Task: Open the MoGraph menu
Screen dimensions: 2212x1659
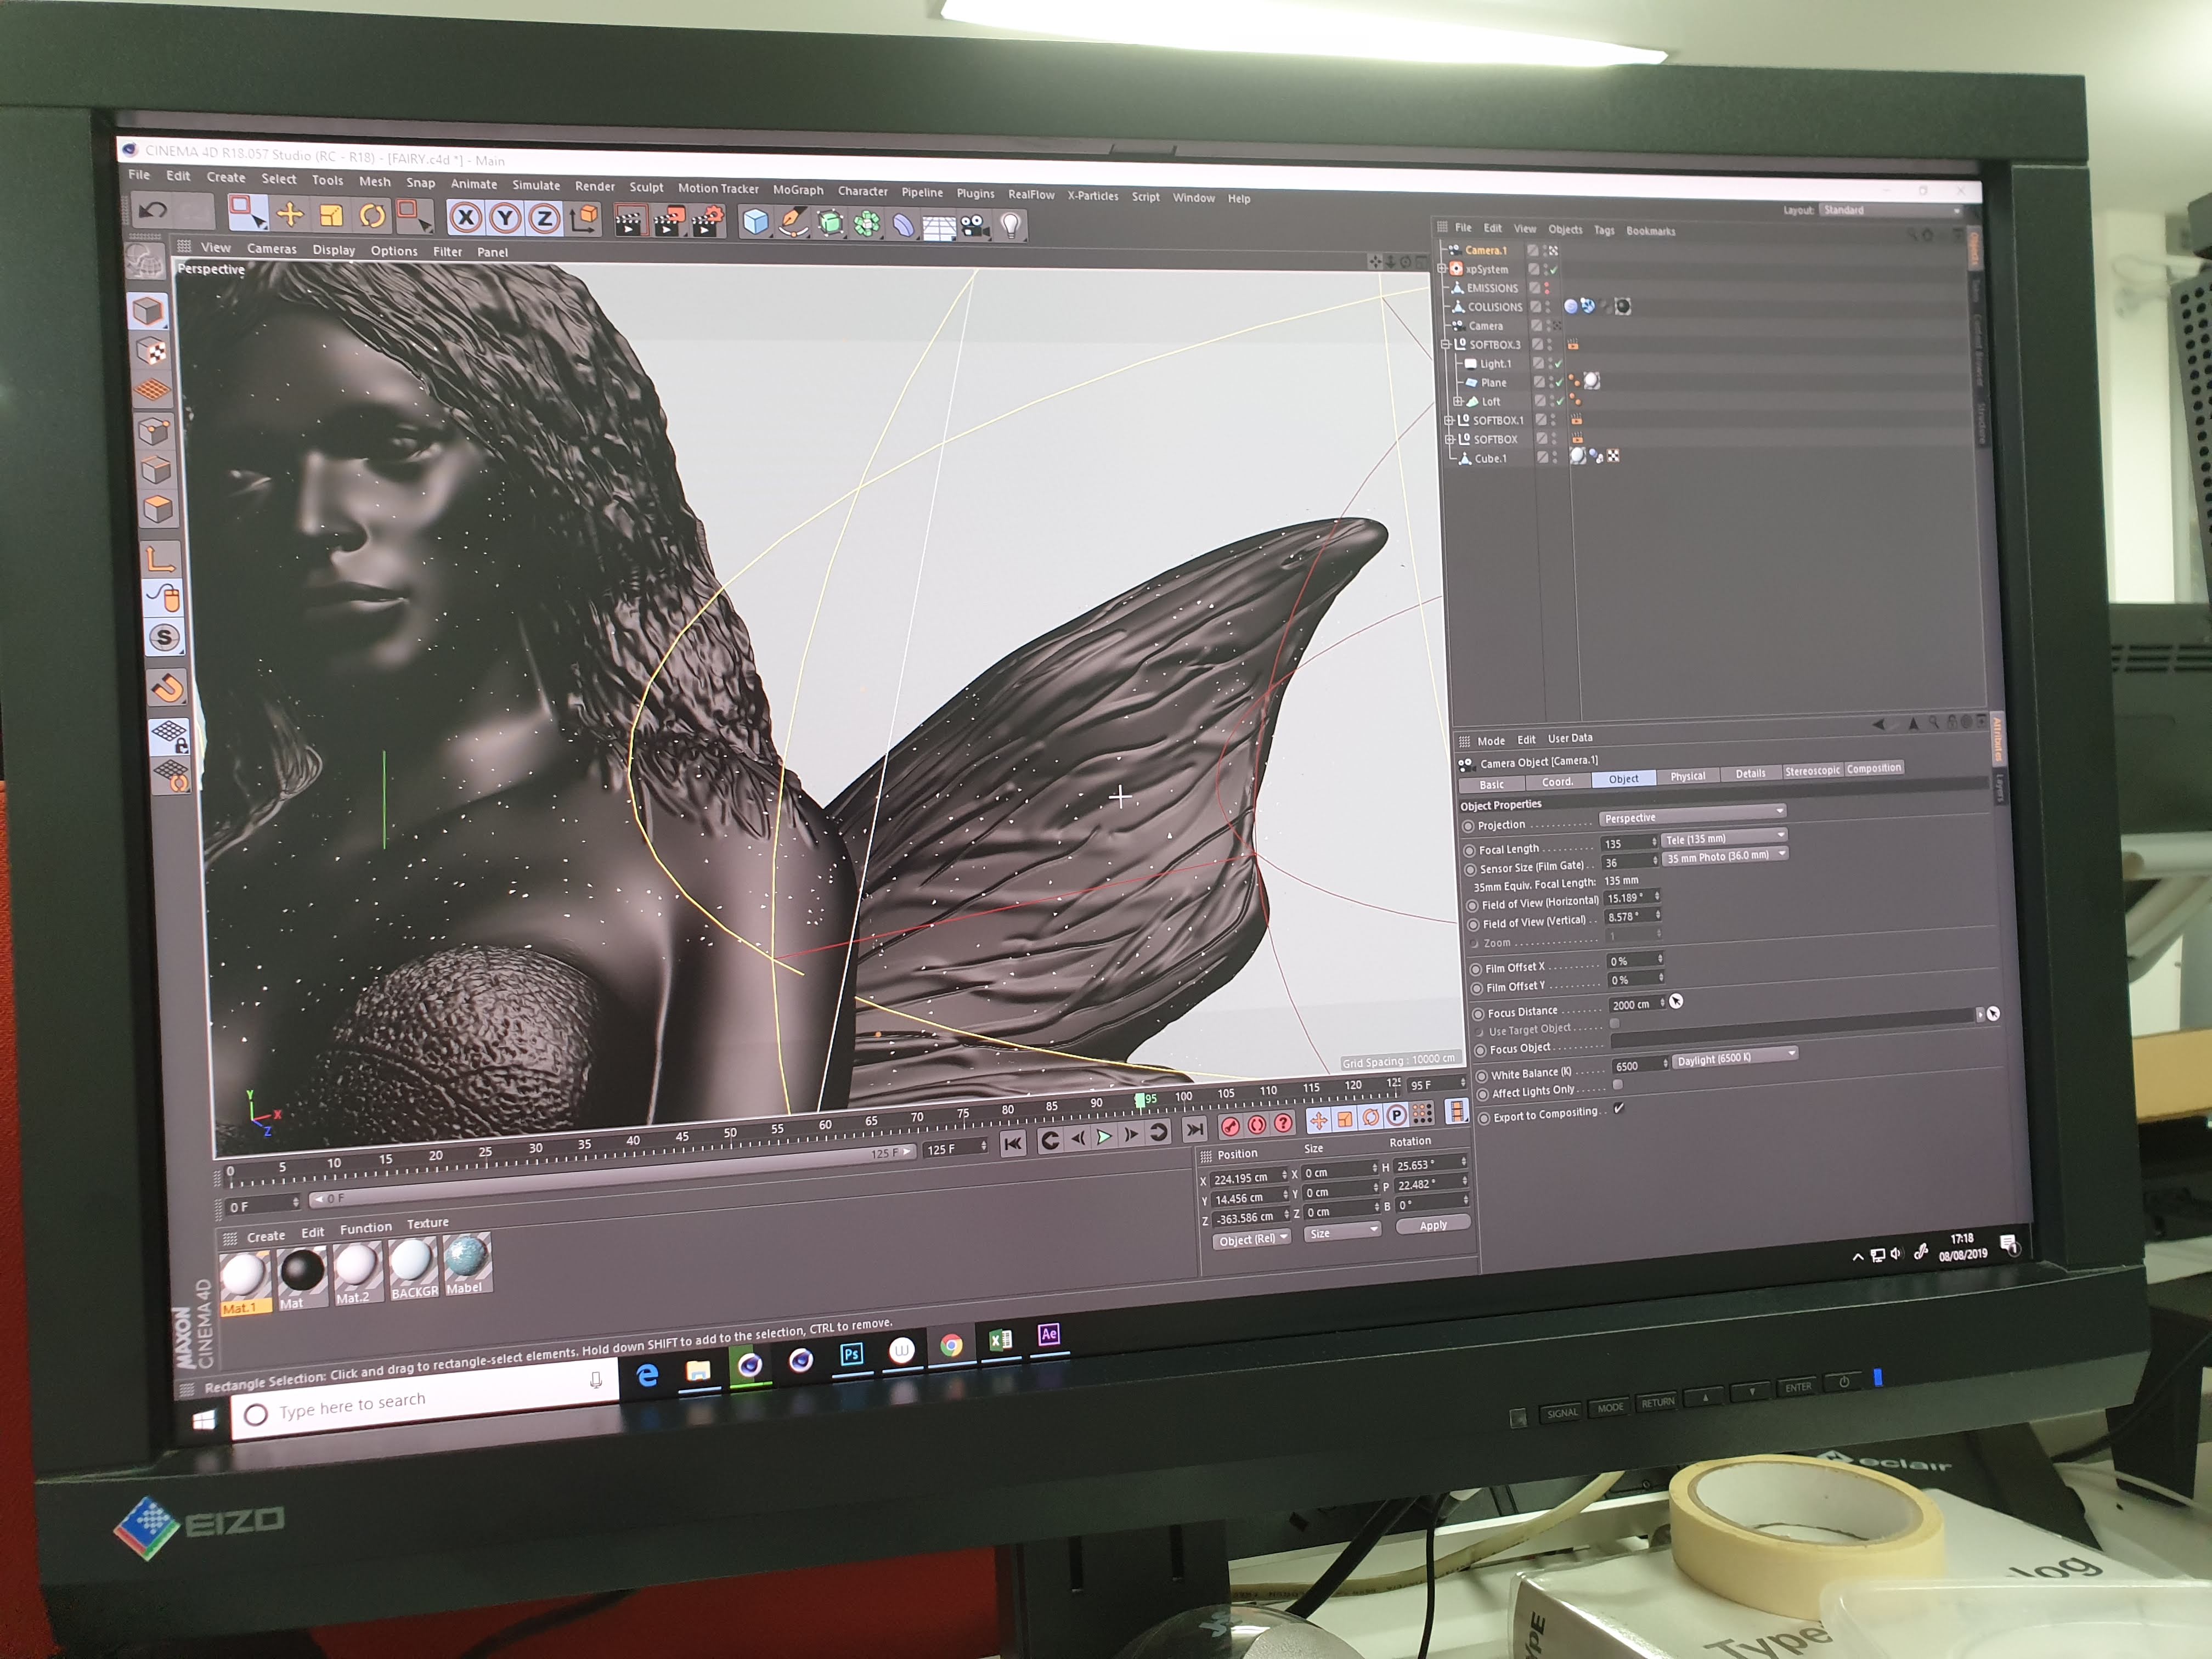Action: click(798, 189)
